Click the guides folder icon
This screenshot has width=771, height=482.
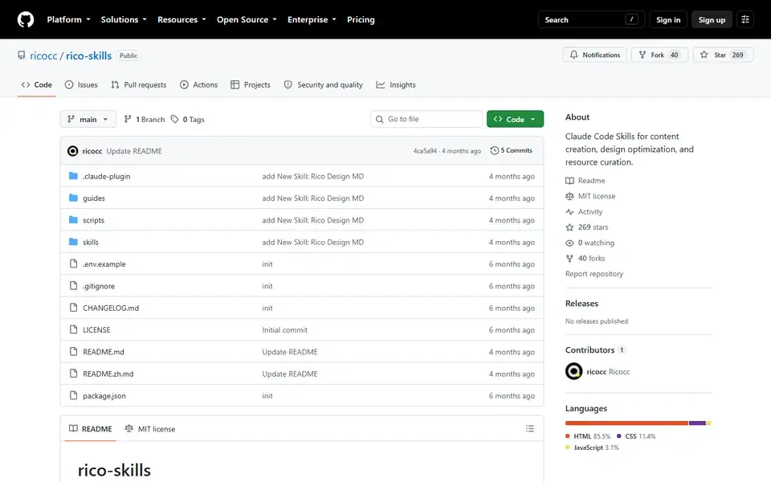(73, 198)
